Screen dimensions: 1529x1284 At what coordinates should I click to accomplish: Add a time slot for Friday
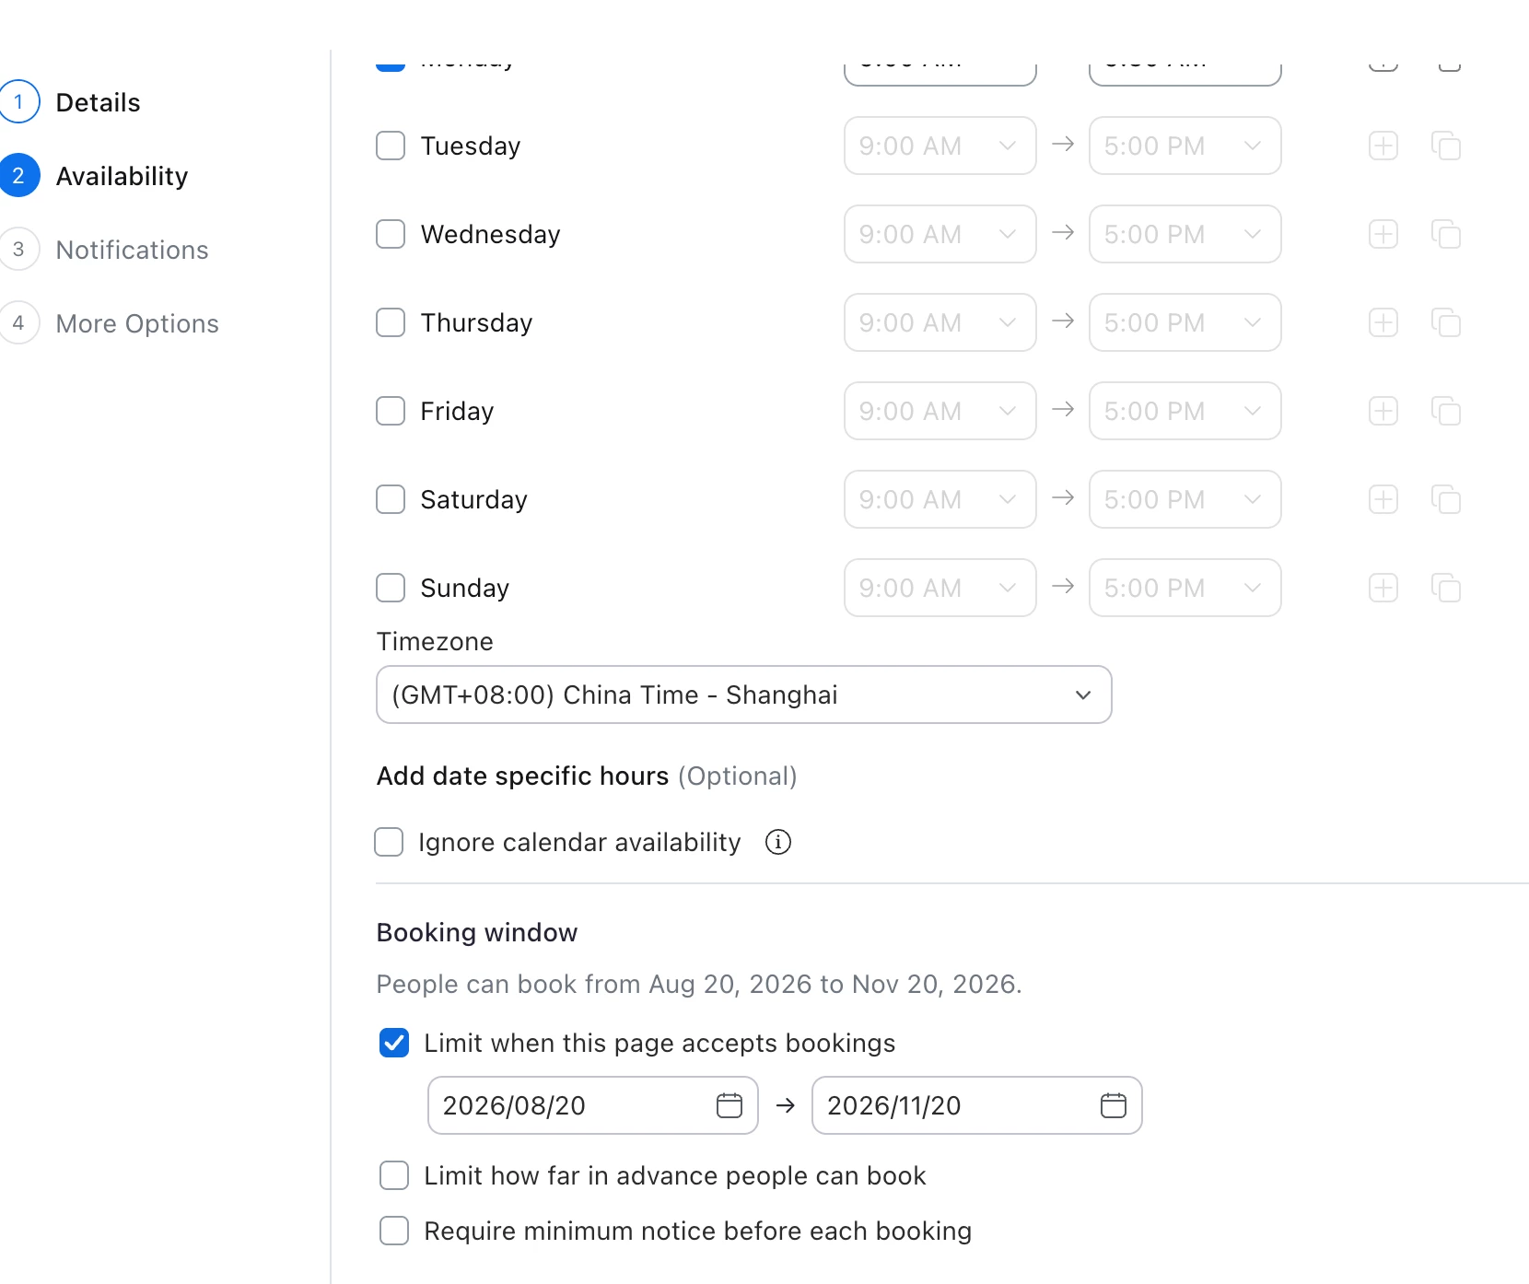tap(1383, 411)
